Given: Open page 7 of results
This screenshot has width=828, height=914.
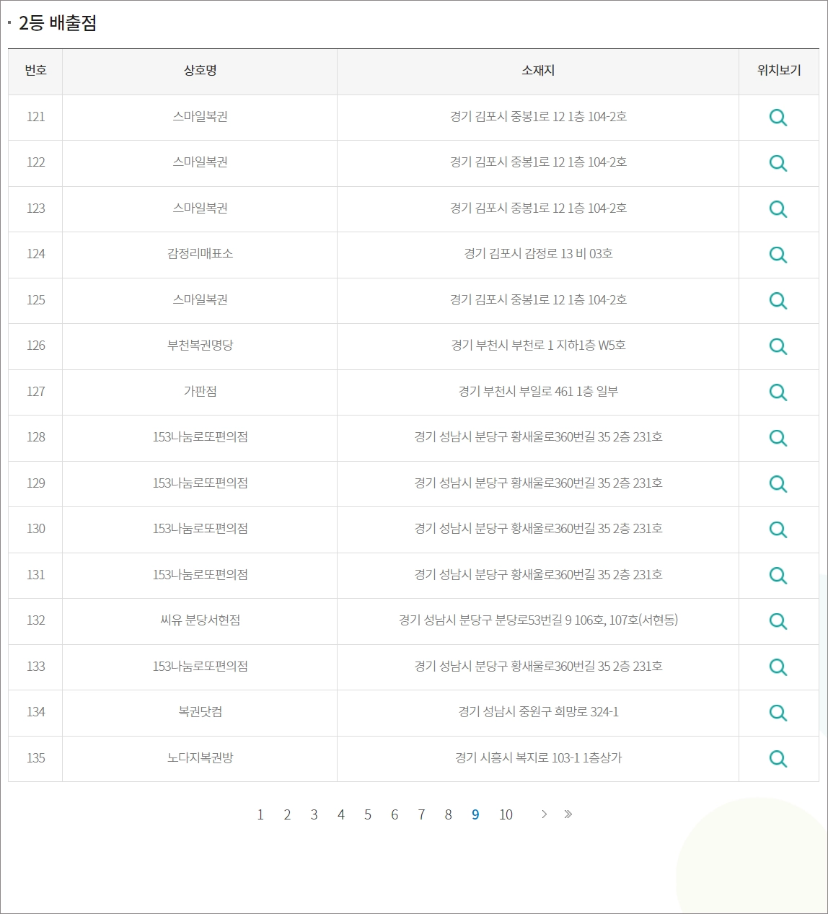Looking at the screenshot, I should pyautogui.click(x=421, y=814).
